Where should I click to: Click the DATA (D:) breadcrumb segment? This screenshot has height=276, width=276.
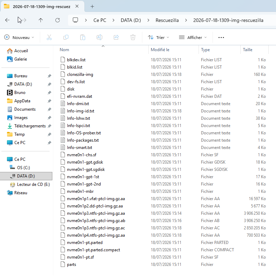pos(131,21)
